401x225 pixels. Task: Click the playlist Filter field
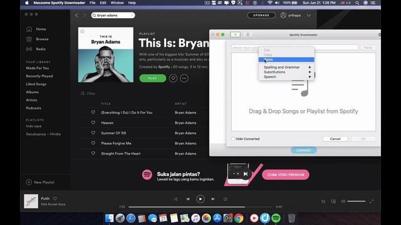tap(91, 94)
